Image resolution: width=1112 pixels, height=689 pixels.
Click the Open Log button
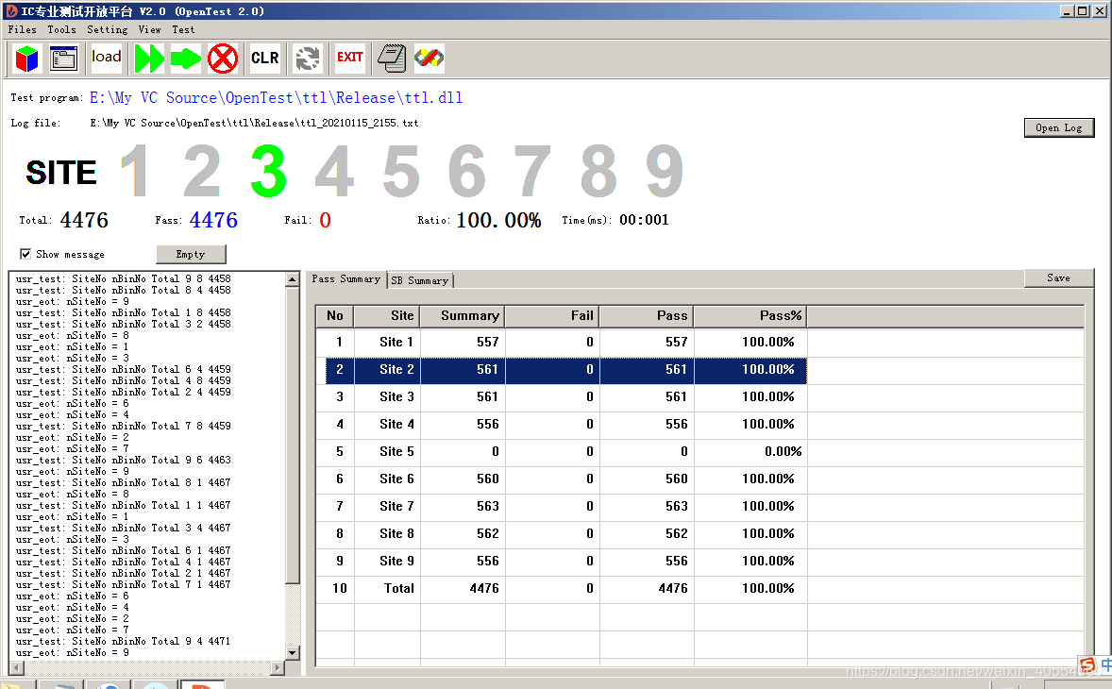[1059, 127]
